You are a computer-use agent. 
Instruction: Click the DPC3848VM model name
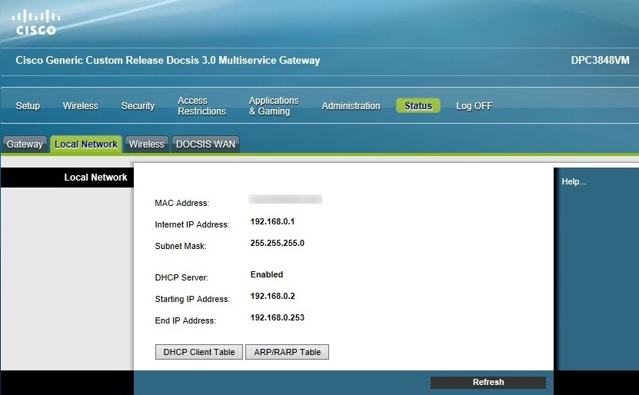pyautogui.click(x=600, y=60)
